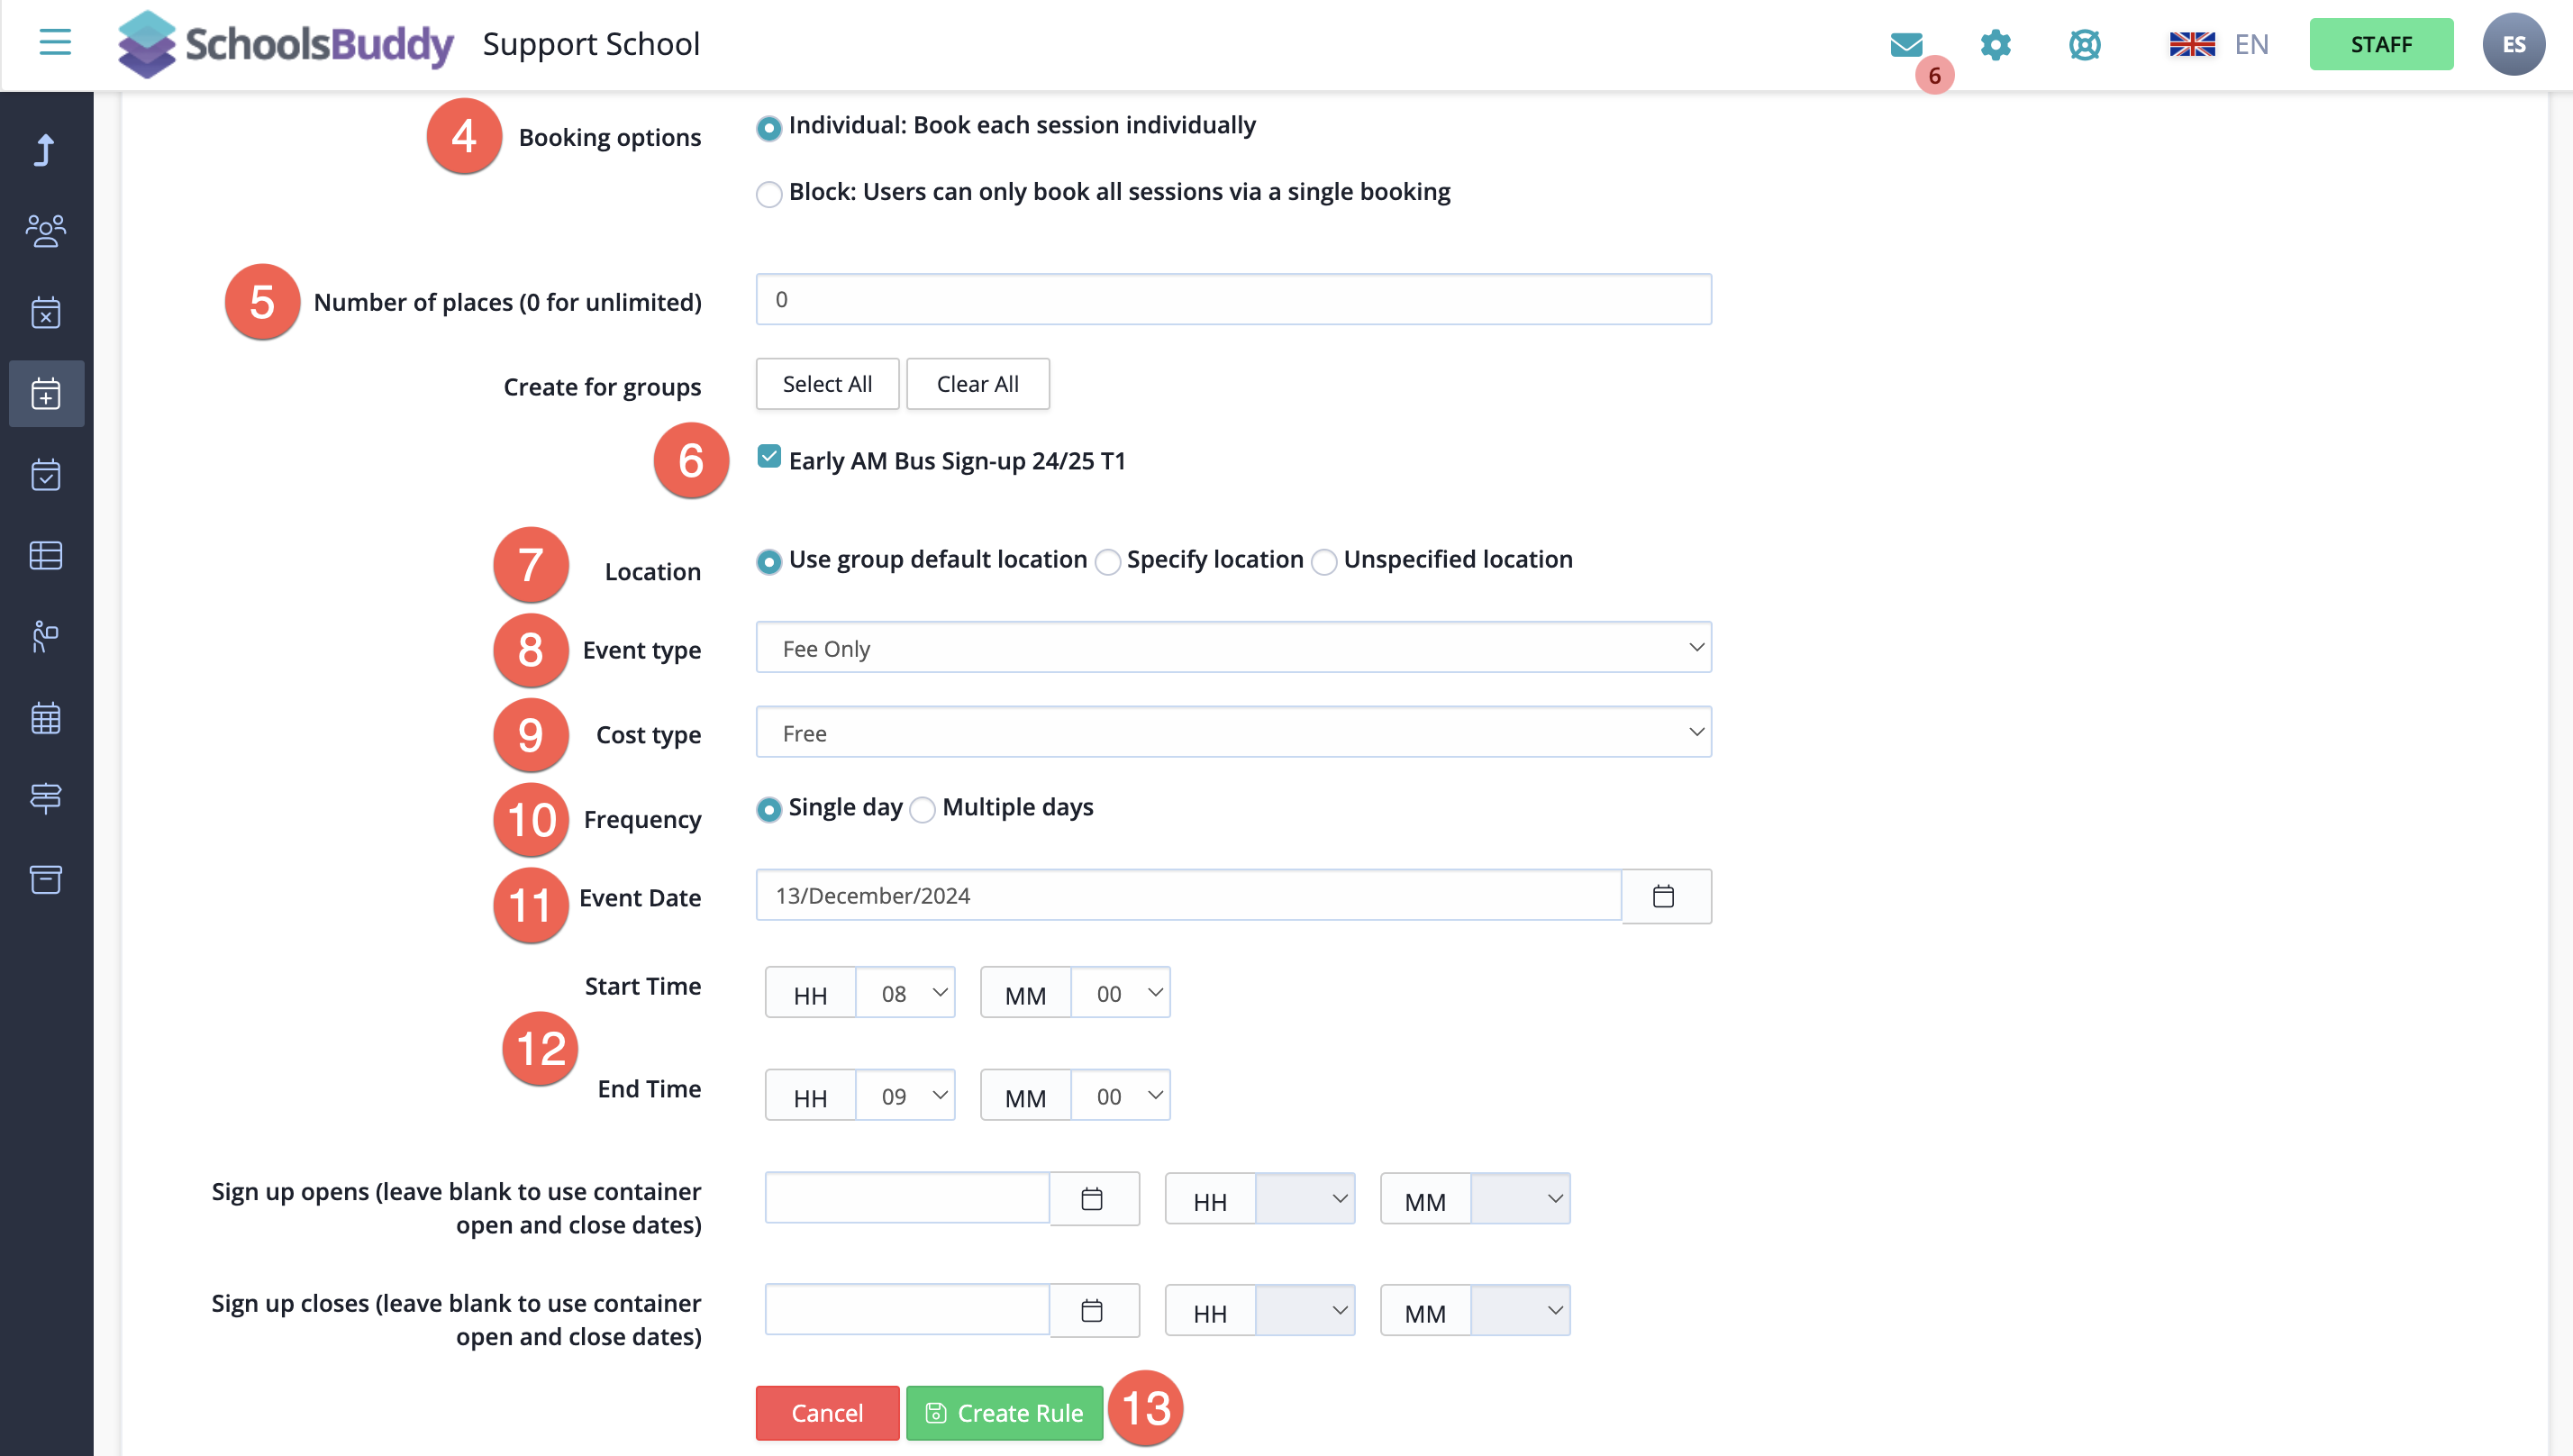This screenshot has height=1456, width=2573.
Task: Open the sidebar calendar-check icon
Action: [46, 474]
